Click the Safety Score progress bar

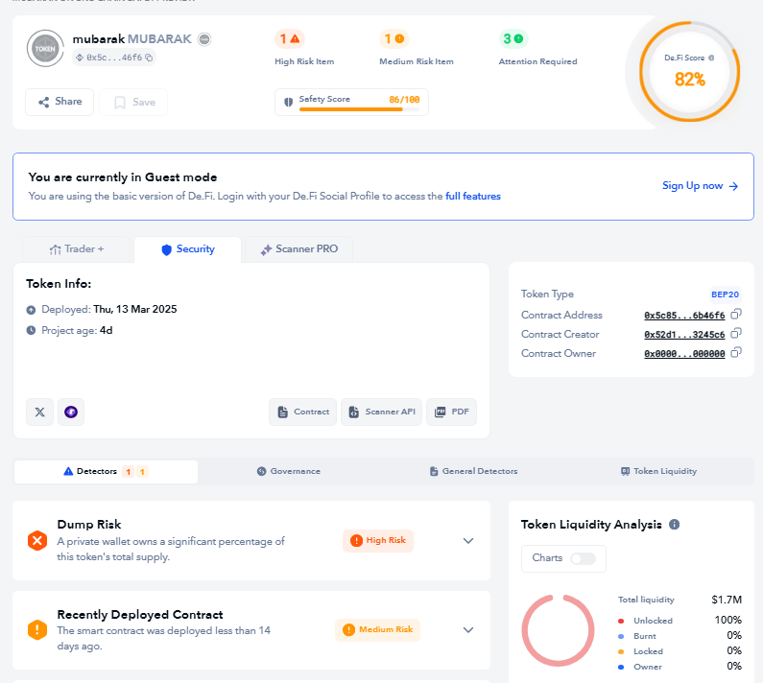(351, 109)
